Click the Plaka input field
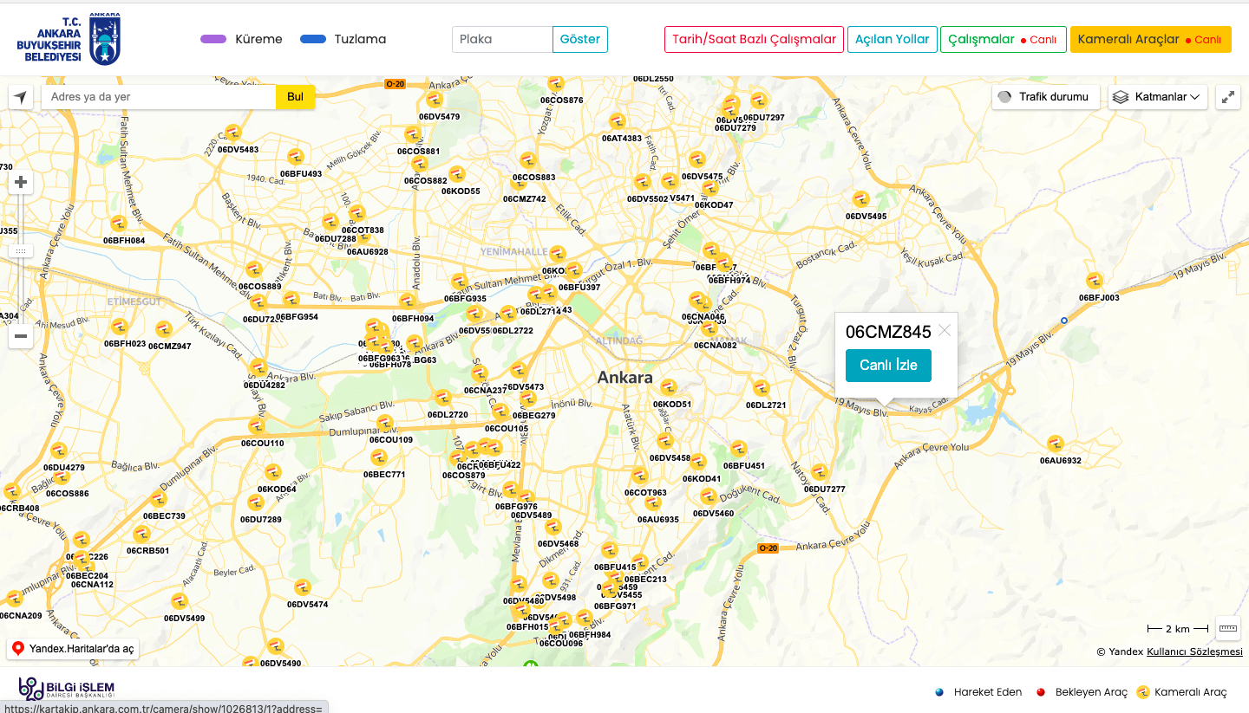1249x713 pixels. click(502, 40)
